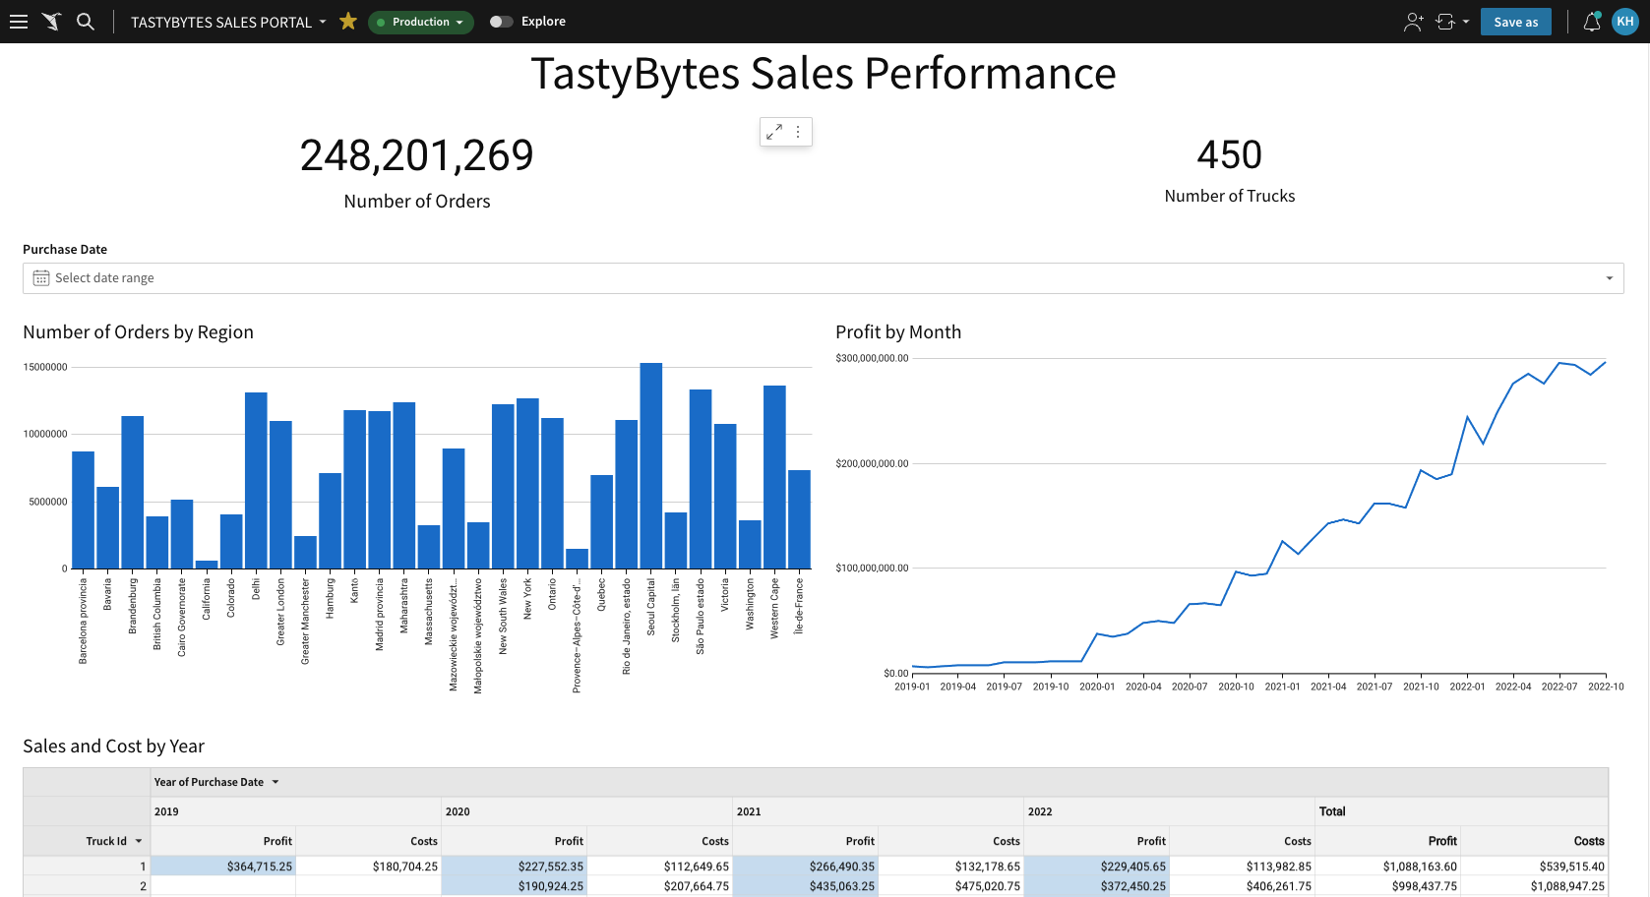Click the share with users icon
Screen dimensions: 1650x897
1413,22
